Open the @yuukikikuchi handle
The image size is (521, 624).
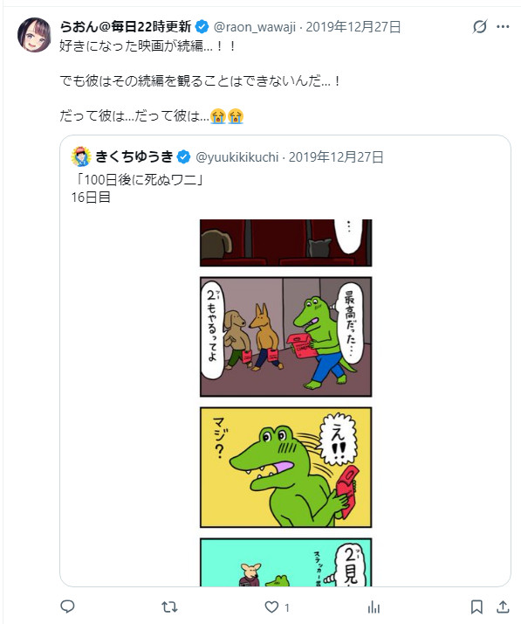[237, 157]
